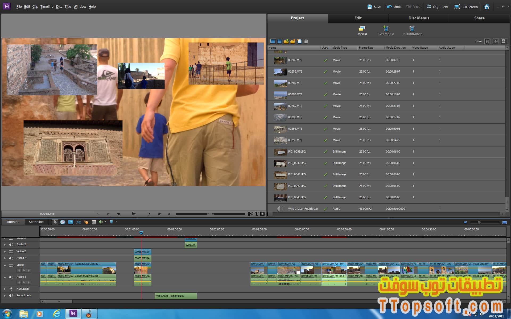Open the Organizer
Viewport: 511px width, 319px height.
(437, 7)
